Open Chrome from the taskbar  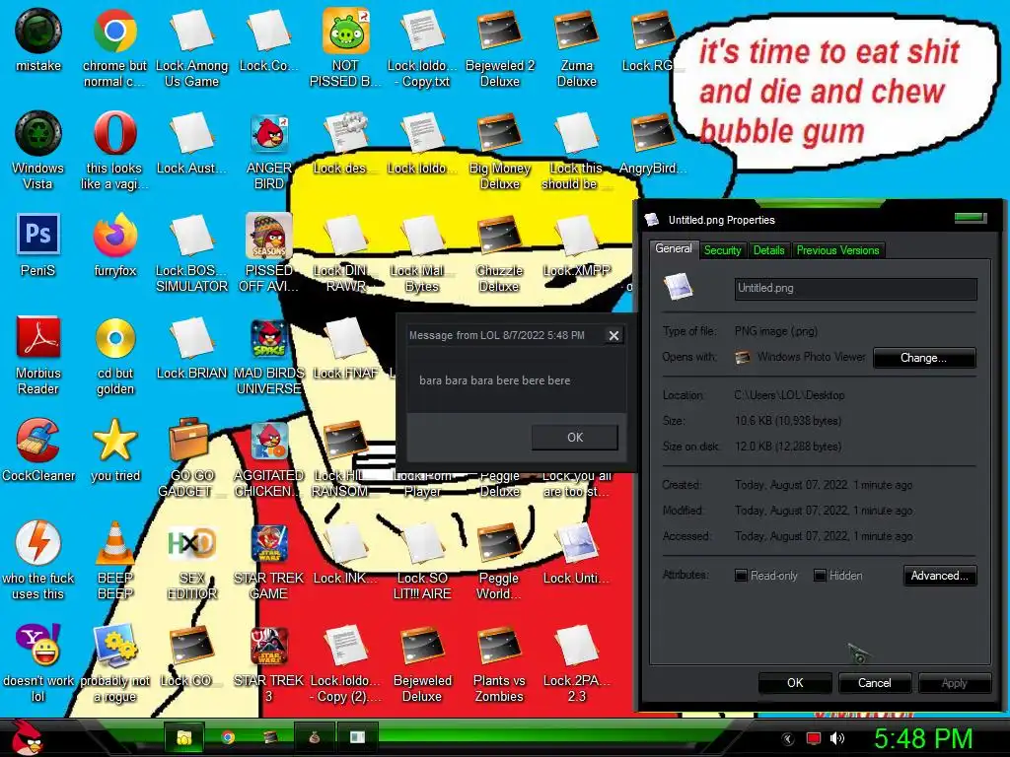[228, 737]
